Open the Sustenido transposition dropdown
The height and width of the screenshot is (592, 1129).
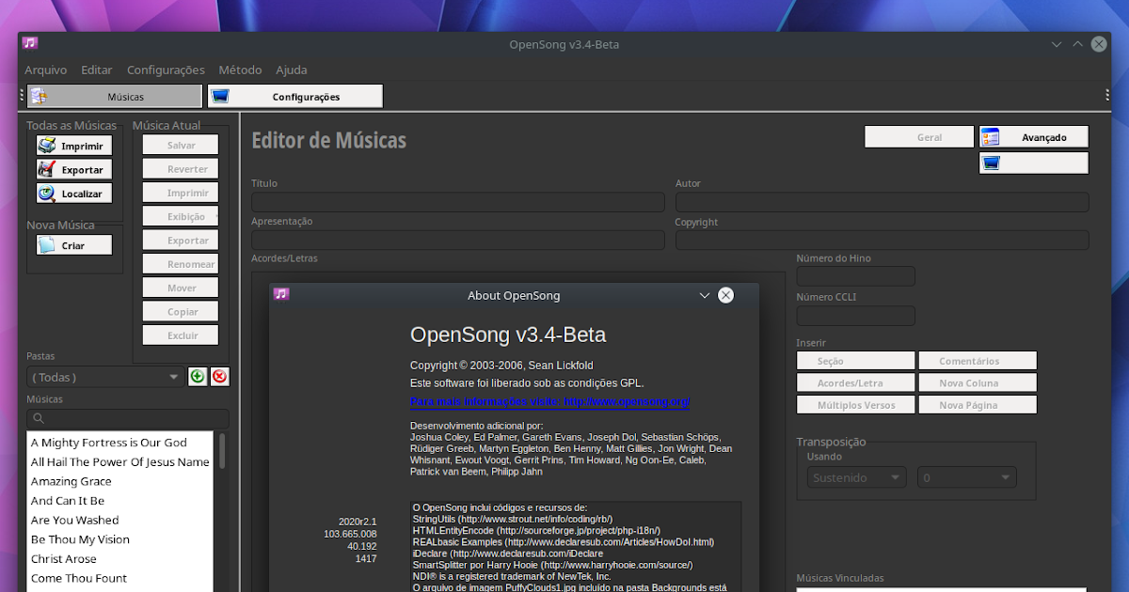pyautogui.click(x=854, y=476)
